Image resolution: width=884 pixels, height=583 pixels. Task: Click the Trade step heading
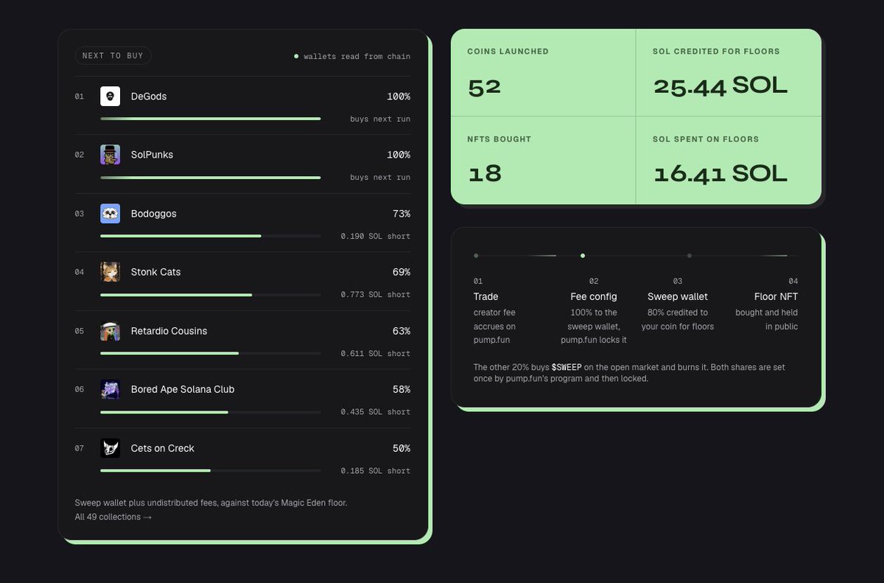[x=486, y=296]
